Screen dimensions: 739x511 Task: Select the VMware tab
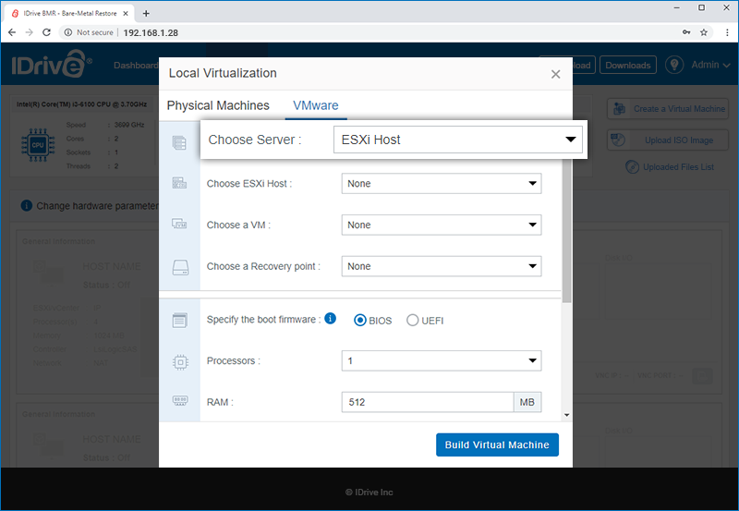coord(316,105)
